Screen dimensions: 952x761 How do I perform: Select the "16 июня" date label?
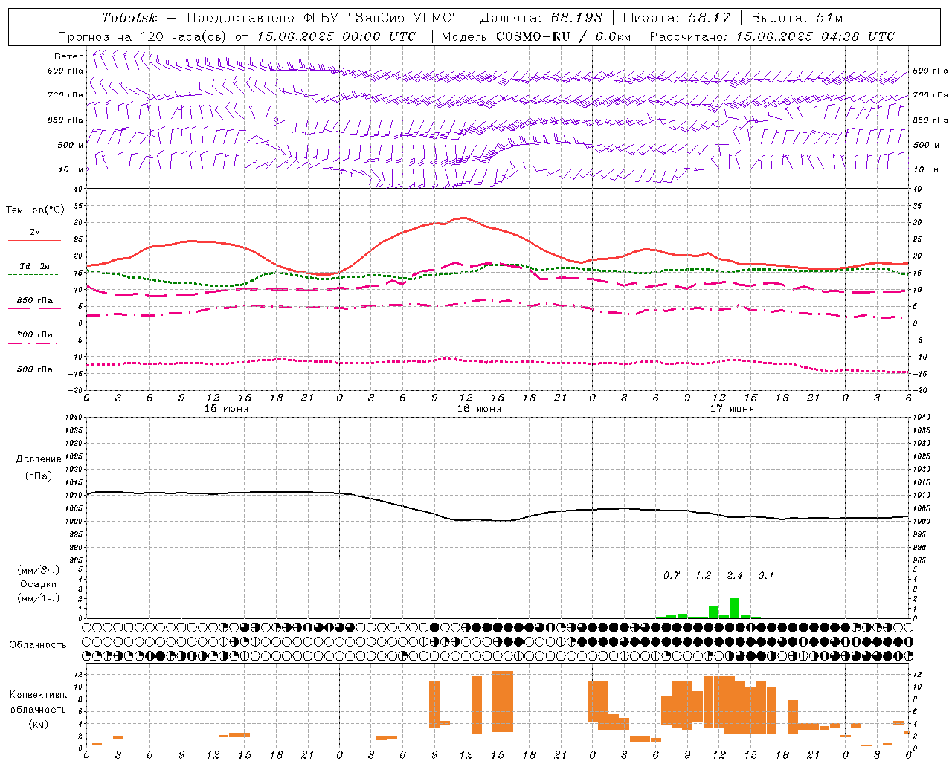[x=479, y=409]
